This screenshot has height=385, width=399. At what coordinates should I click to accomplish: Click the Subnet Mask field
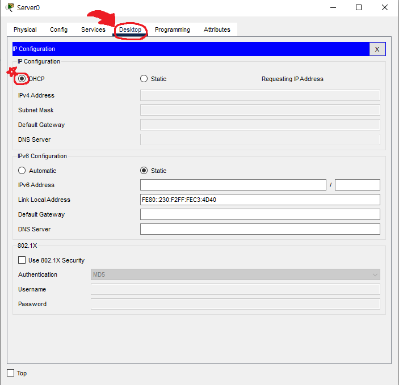(260, 110)
